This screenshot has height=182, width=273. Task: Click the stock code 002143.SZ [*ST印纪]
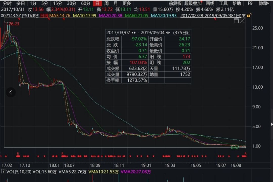pyautogui.click(x=20, y=16)
